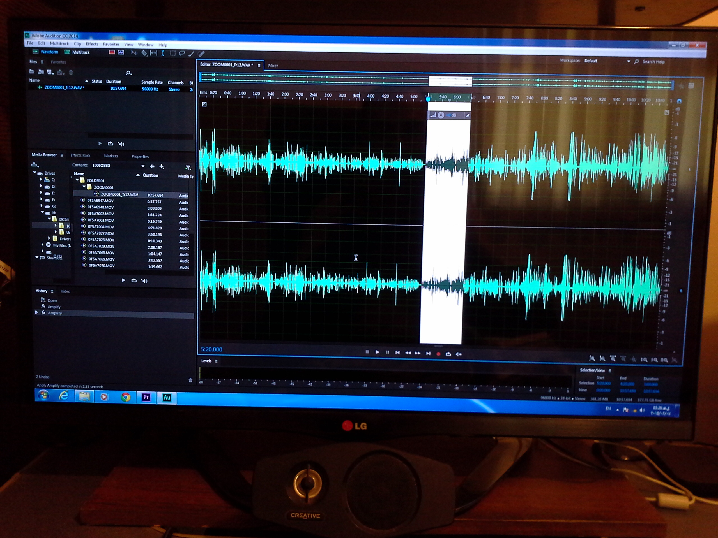Open the Effects menu
This screenshot has height=538, width=718.
pyautogui.click(x=92, y=44)
